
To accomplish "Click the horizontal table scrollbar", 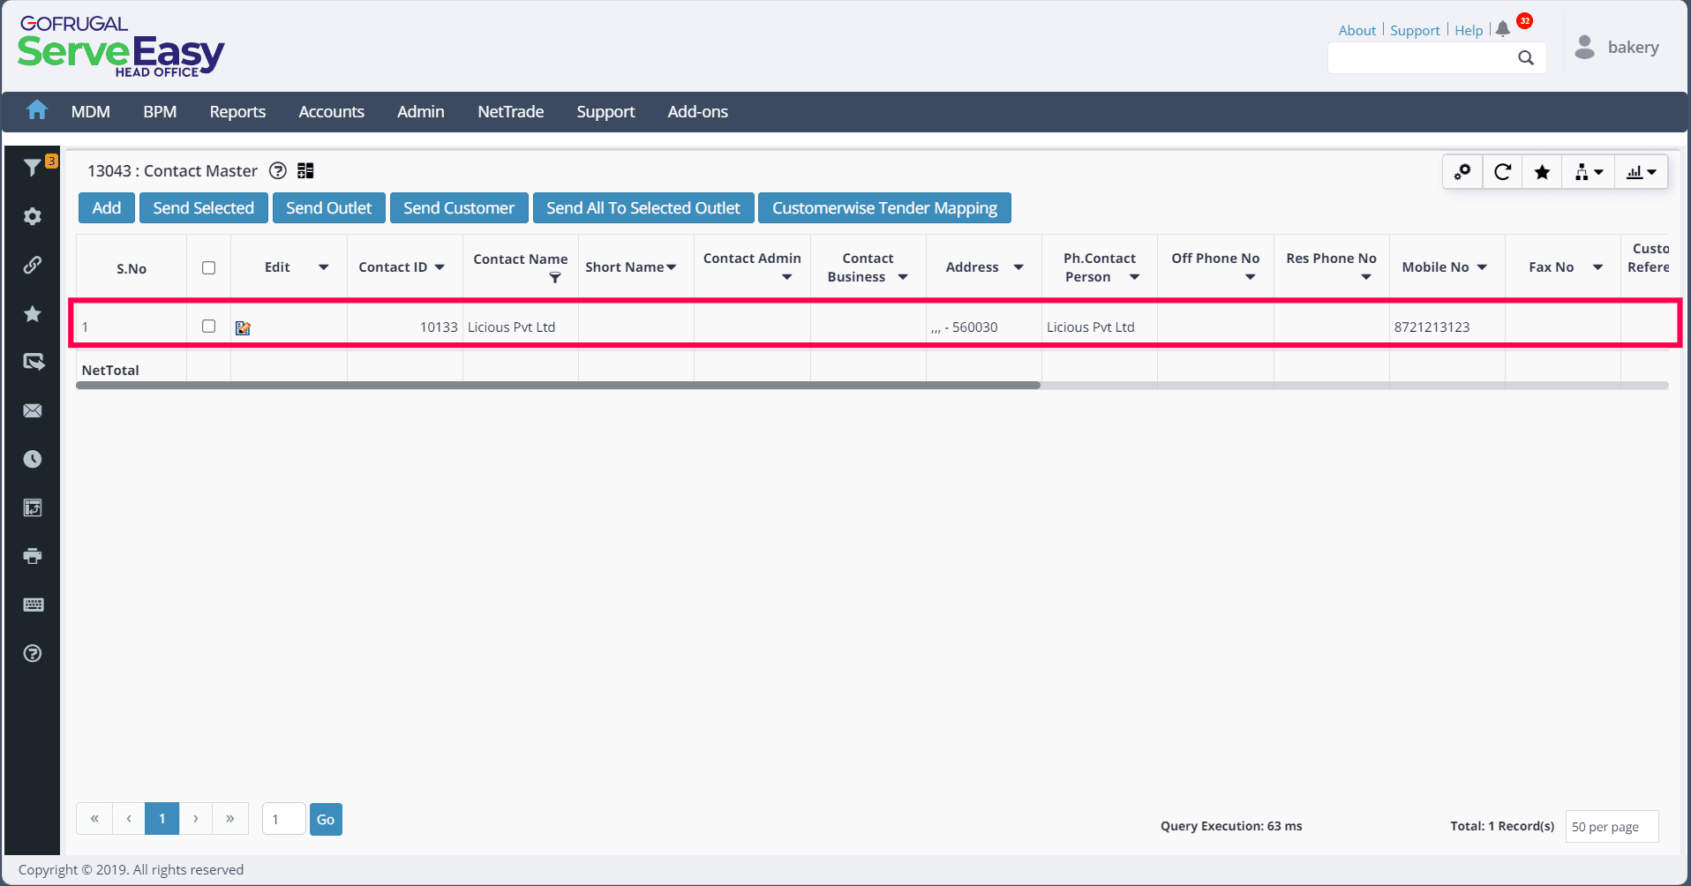I will coord(558,386).
